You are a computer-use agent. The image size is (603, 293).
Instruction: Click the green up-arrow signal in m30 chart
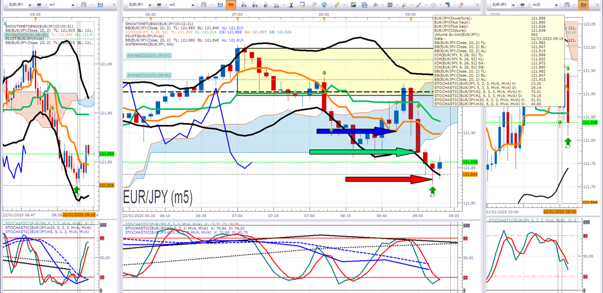pyautogui.click(x=568, y=142)
